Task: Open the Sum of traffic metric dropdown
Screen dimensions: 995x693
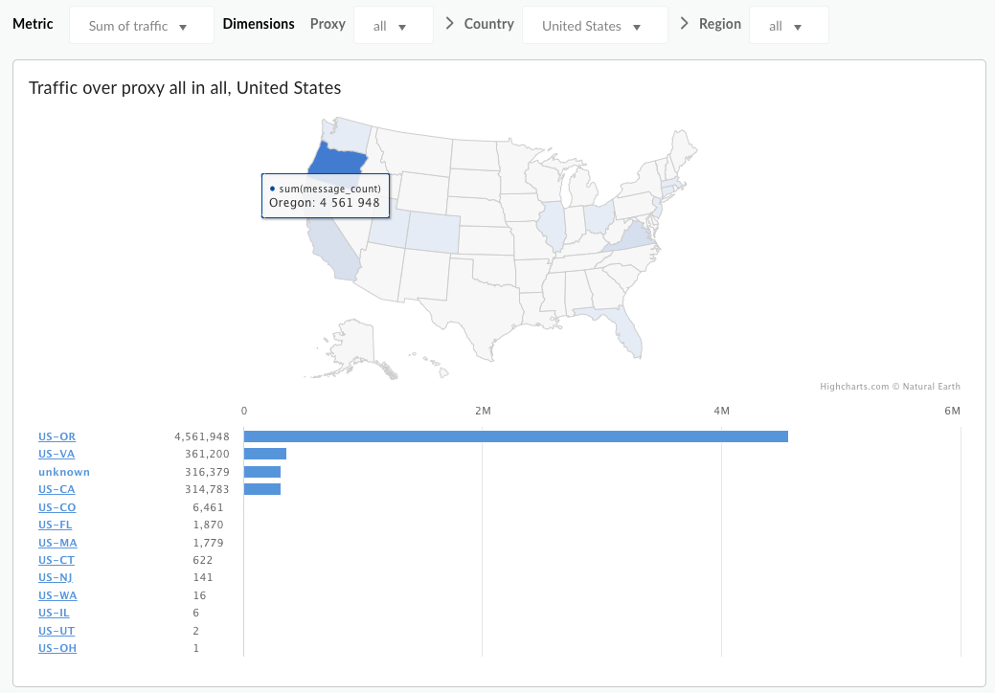Action: pos(141,26)
